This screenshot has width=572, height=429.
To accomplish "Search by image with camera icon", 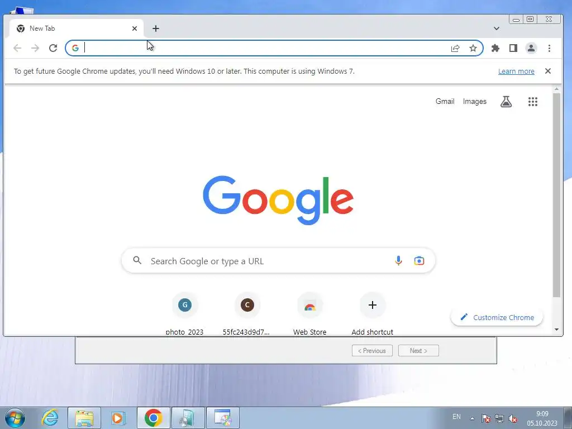I will point(419,260).
